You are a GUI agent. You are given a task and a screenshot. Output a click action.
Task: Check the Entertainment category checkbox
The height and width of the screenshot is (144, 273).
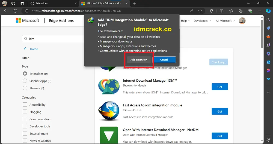[x=25, y=133]
